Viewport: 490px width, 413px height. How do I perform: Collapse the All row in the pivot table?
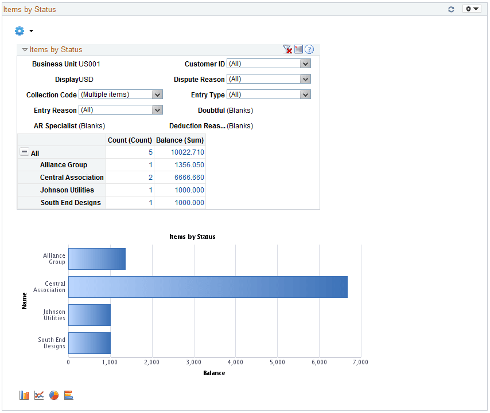click(x=23, y=152)
